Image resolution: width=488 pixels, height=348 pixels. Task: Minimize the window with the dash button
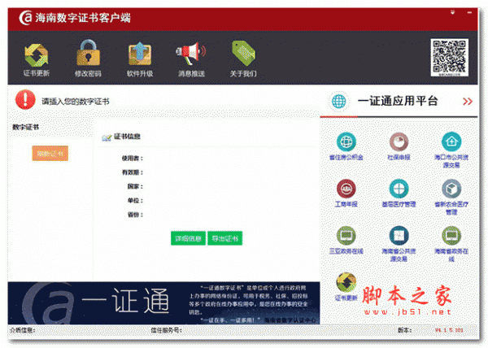[469, 12]
